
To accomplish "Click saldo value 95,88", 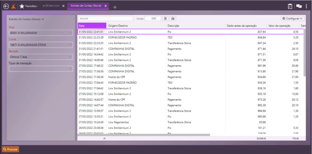I will (x=262, y=122).
